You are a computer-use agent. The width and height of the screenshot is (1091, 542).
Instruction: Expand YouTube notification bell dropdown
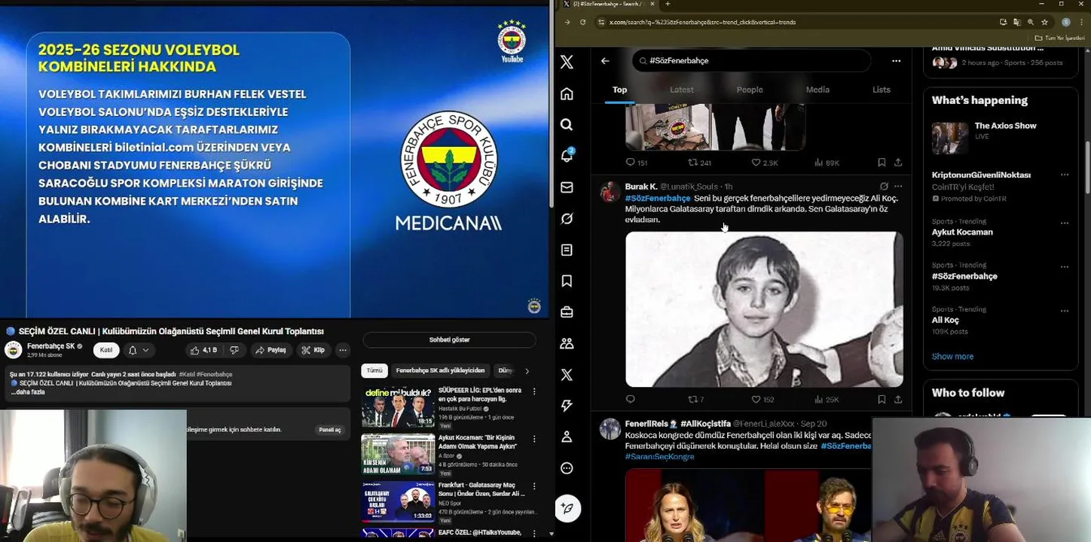pyautogui.click(x=139, y=350)
